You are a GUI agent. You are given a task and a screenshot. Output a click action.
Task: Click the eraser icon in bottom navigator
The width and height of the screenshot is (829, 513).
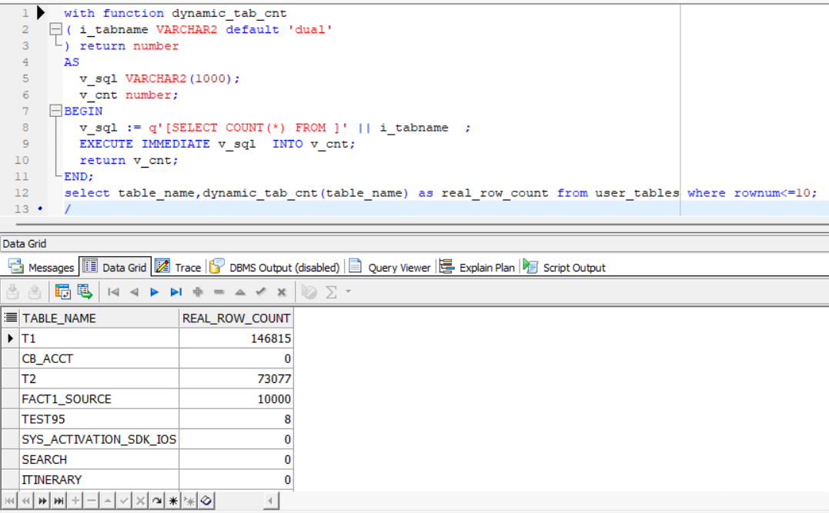coord(206,501)
